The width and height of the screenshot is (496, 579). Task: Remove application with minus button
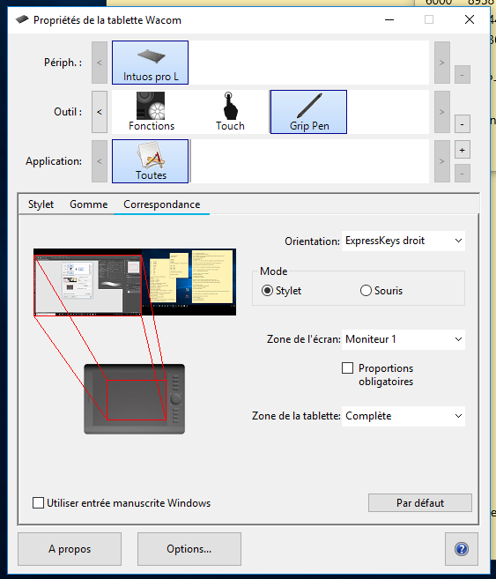[x=462, y=174]
